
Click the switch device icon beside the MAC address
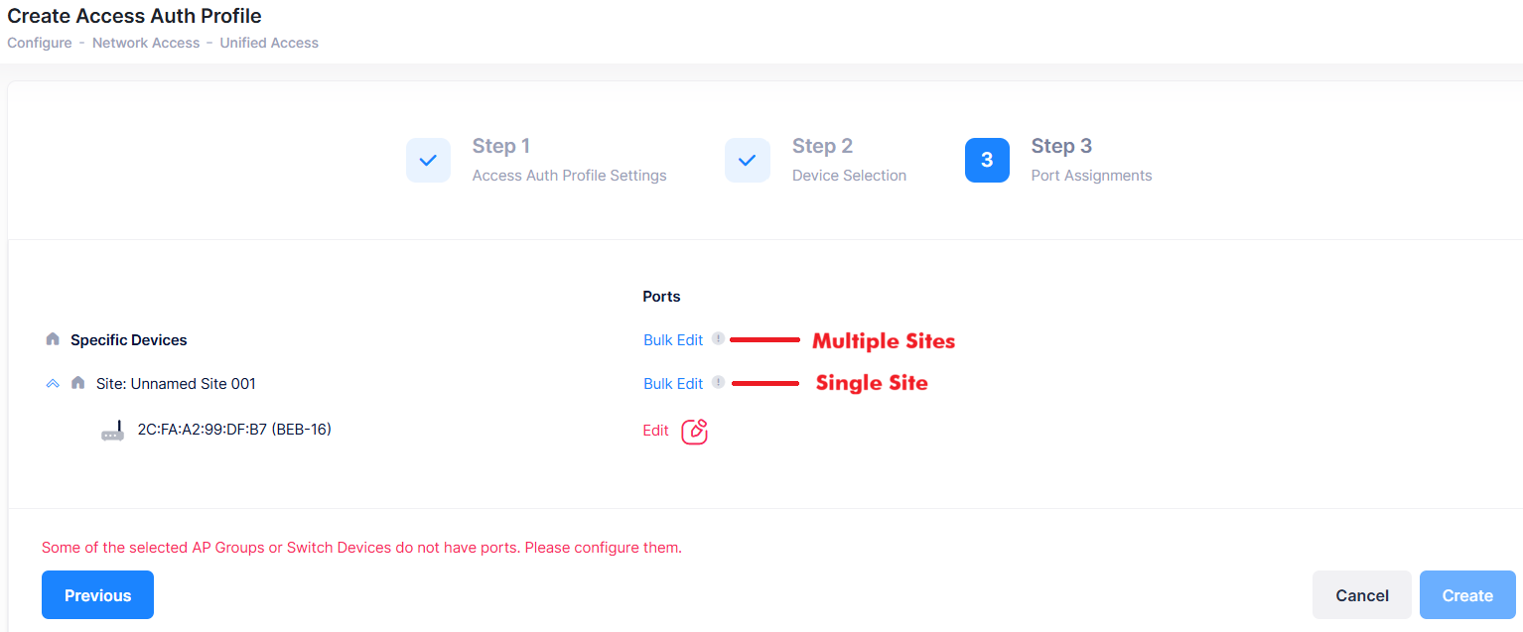click(113, 430)
